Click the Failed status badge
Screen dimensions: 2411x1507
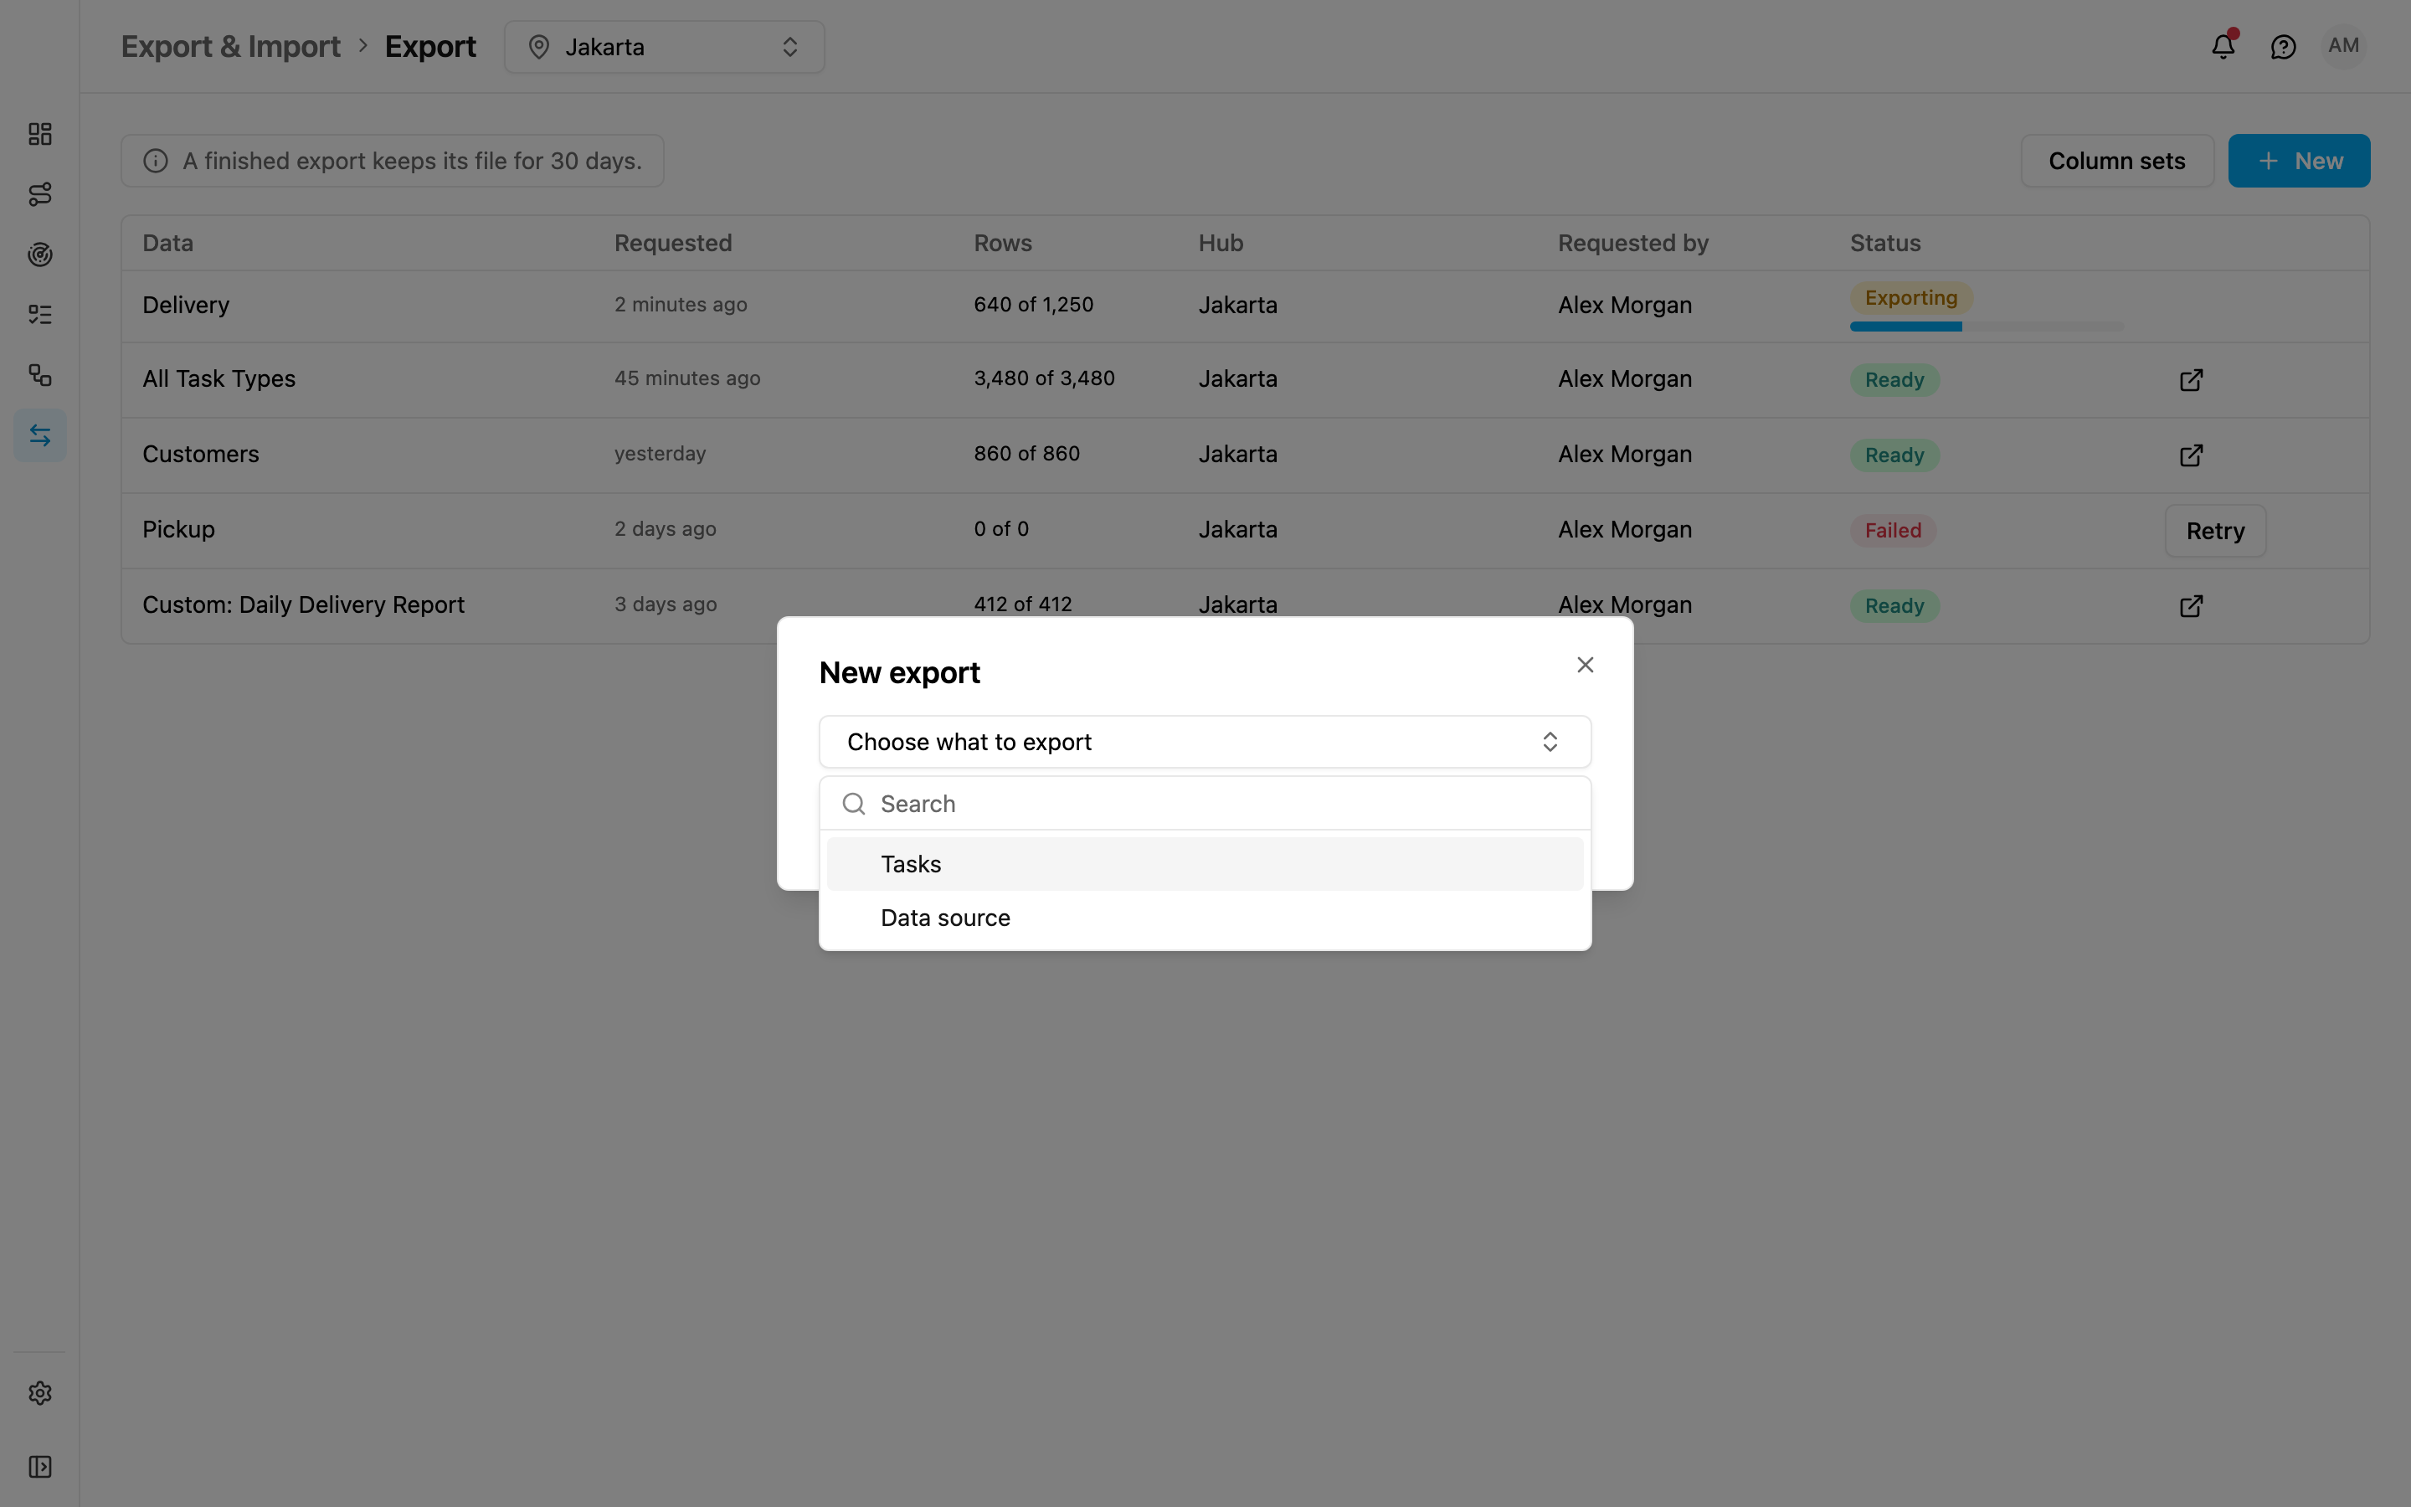tap(1893, 530)
